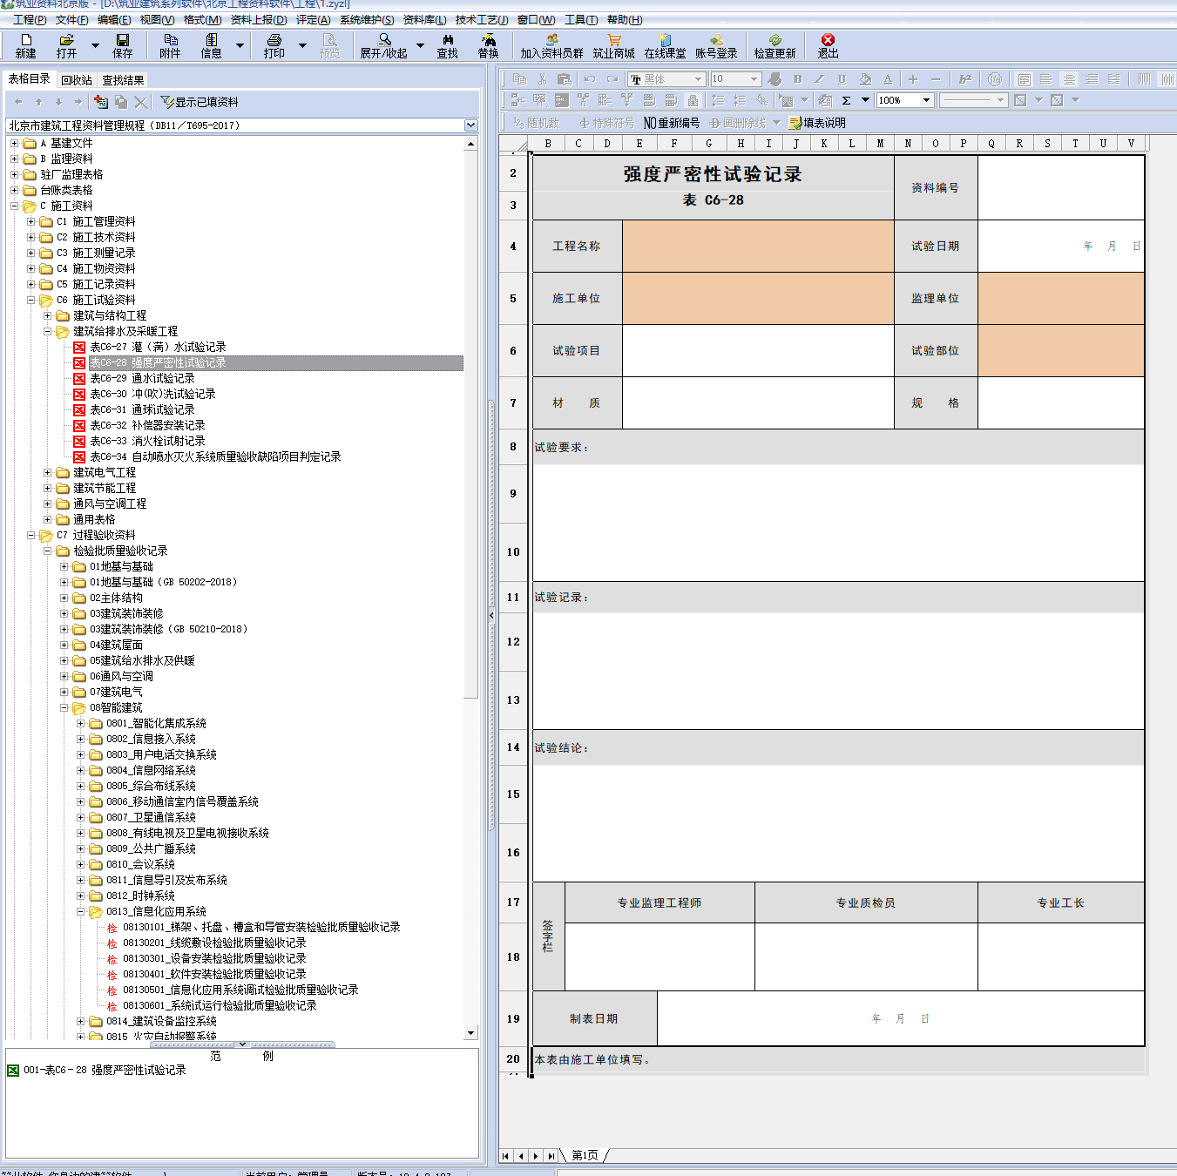
Task: Open 筑业商城 shopping cart icon
Action: (x=614, y=40)
